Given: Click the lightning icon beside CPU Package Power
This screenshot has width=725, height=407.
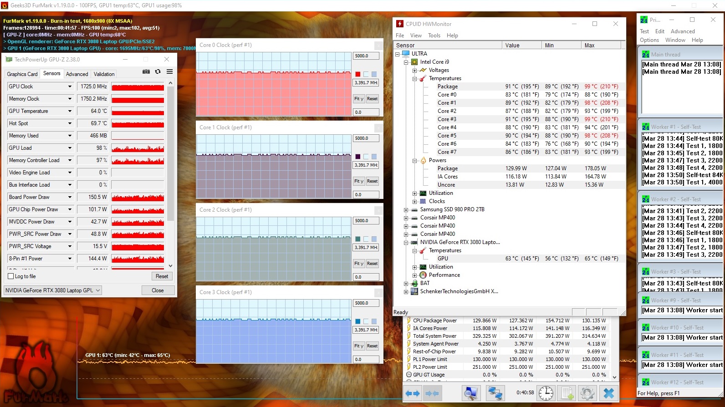Looking at the screenshot, I should point(408,321).
